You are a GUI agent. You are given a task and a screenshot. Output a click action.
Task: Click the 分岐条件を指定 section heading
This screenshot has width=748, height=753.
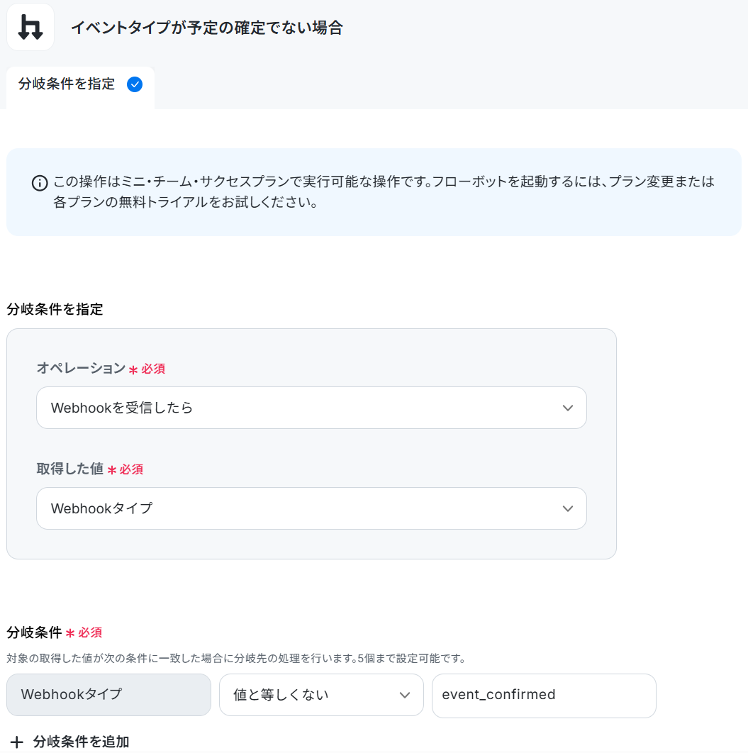tap(55, 309)
